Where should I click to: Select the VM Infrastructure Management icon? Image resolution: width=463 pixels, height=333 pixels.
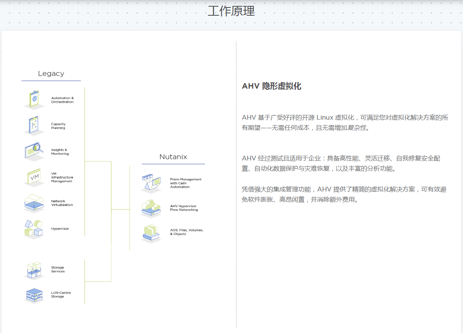click(34, 177)
